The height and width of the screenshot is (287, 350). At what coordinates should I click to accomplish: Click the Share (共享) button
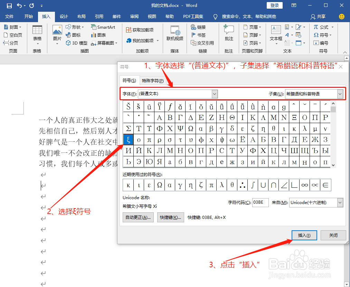[x=318, y=17]
